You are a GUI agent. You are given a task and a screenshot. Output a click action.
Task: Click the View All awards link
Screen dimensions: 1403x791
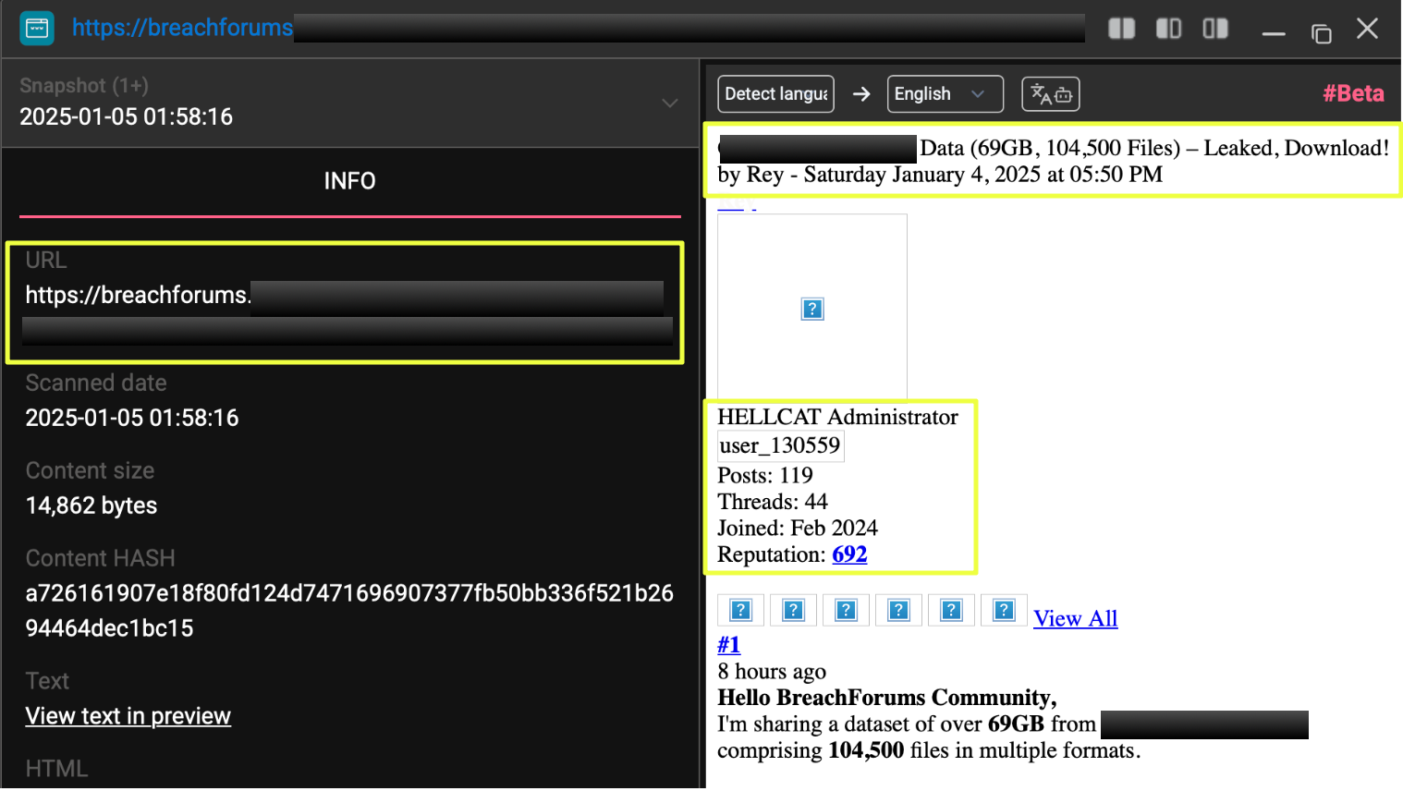(x=1075, y=618)
